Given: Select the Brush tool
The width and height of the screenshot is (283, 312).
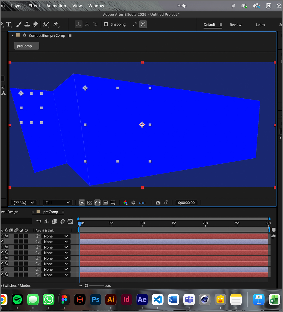Looking at the screenshot, I should [19, 24].
